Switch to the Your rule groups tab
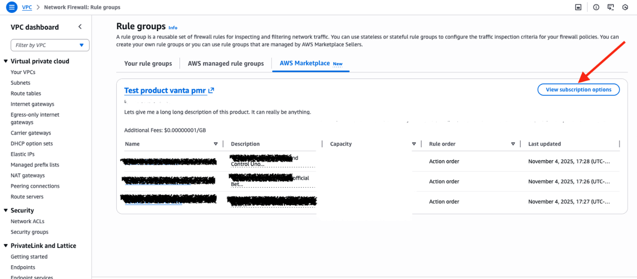Screen dimensions: 637x279 pos(148,63)
